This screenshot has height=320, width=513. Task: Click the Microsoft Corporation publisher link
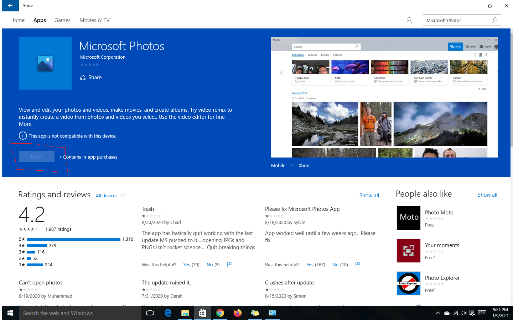click(103, 57)
